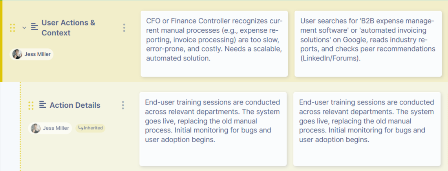Click text-lines icon next to User Actions & Context

tap(35, 27)
